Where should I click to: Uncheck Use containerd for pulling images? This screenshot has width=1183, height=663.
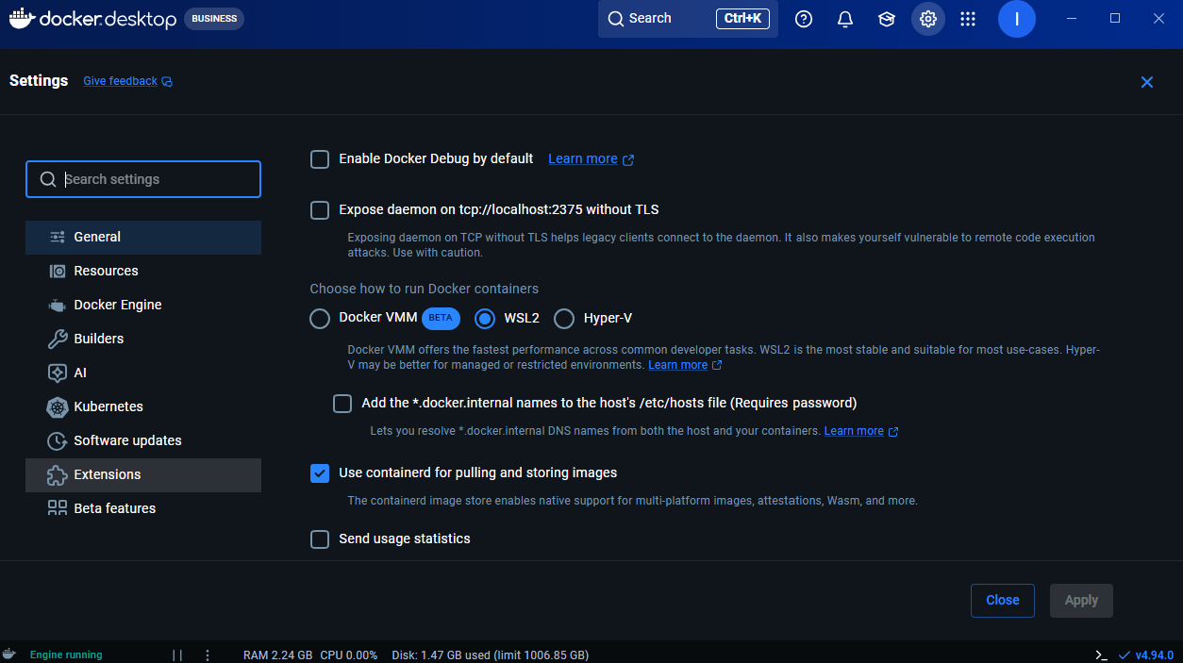pos(320,473)
